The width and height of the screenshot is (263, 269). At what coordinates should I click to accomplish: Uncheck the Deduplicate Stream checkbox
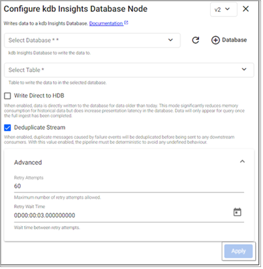(8, 128)
